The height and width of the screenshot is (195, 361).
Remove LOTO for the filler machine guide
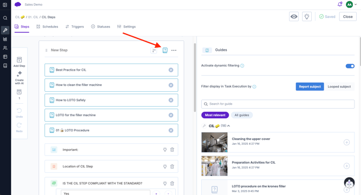171,115
